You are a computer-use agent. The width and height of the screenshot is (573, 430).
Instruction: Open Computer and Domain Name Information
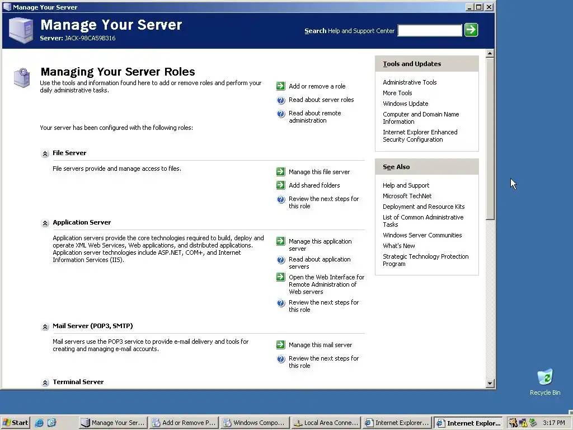(x=421, y=118)
